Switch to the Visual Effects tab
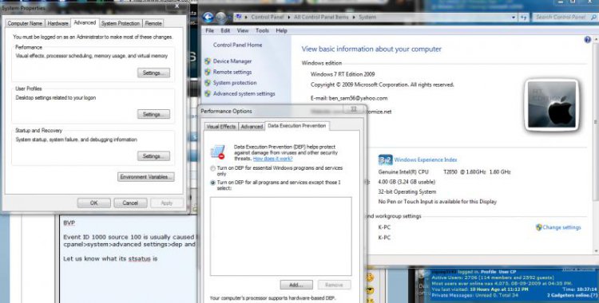 coord(220,126)
